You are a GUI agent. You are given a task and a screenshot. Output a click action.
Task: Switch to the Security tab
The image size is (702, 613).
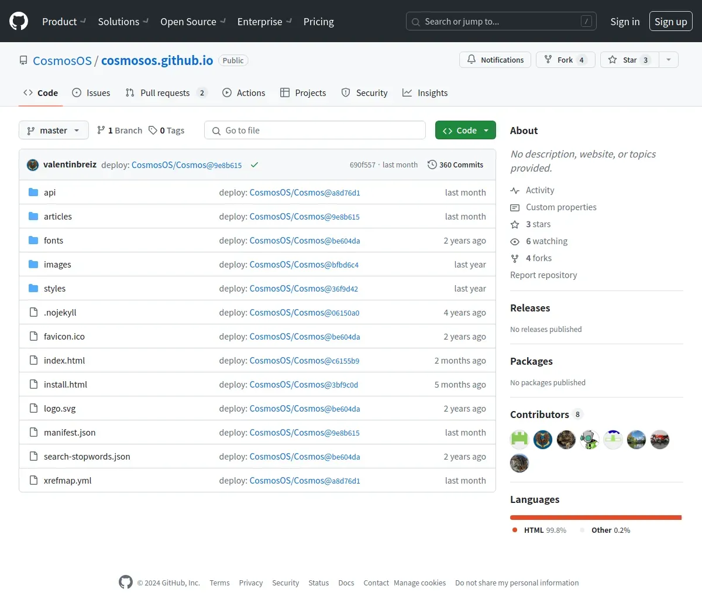[364, 93]
